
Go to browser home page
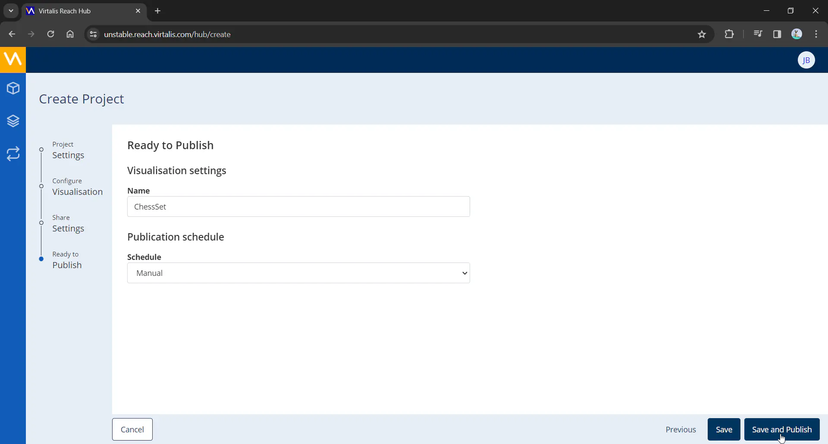pyautogui.click(x=70, y=34)
